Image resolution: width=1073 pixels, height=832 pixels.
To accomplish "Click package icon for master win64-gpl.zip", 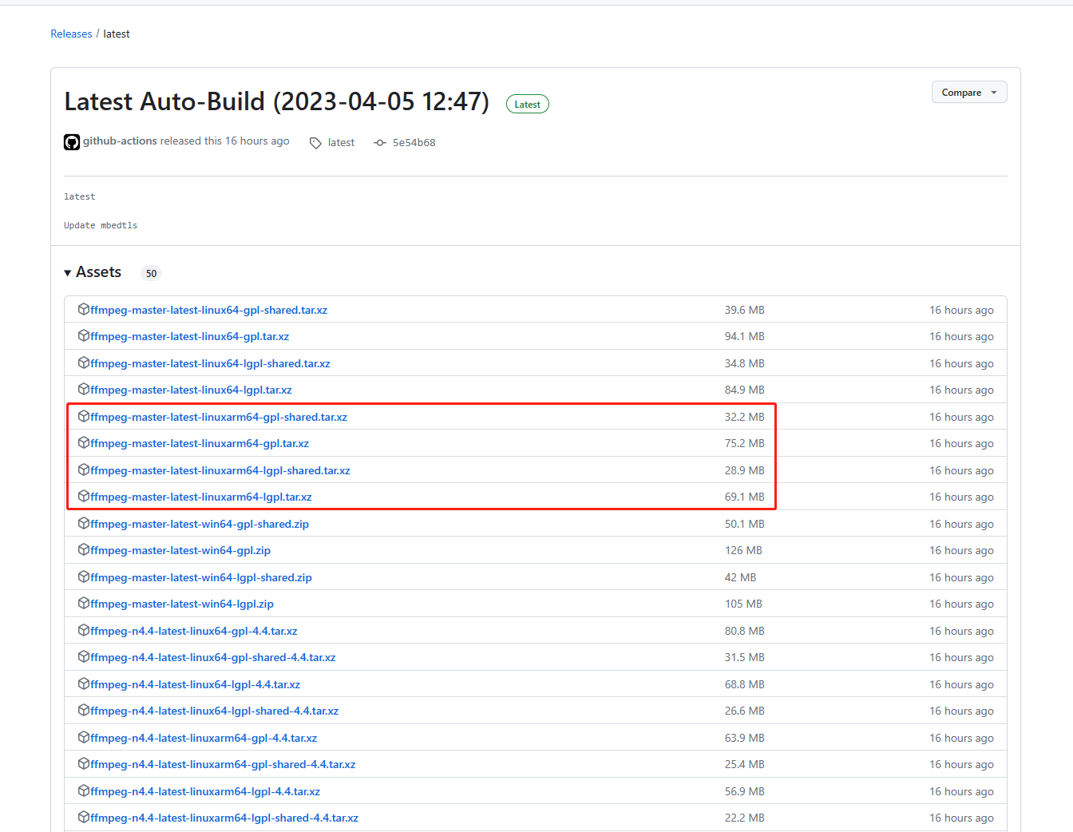I will tap(84, 550).
